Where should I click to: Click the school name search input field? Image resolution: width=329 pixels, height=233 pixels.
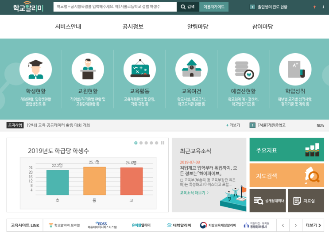point(115,7)
